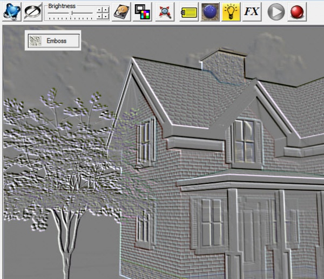Select the blue sphere icon

click(210, 11)
